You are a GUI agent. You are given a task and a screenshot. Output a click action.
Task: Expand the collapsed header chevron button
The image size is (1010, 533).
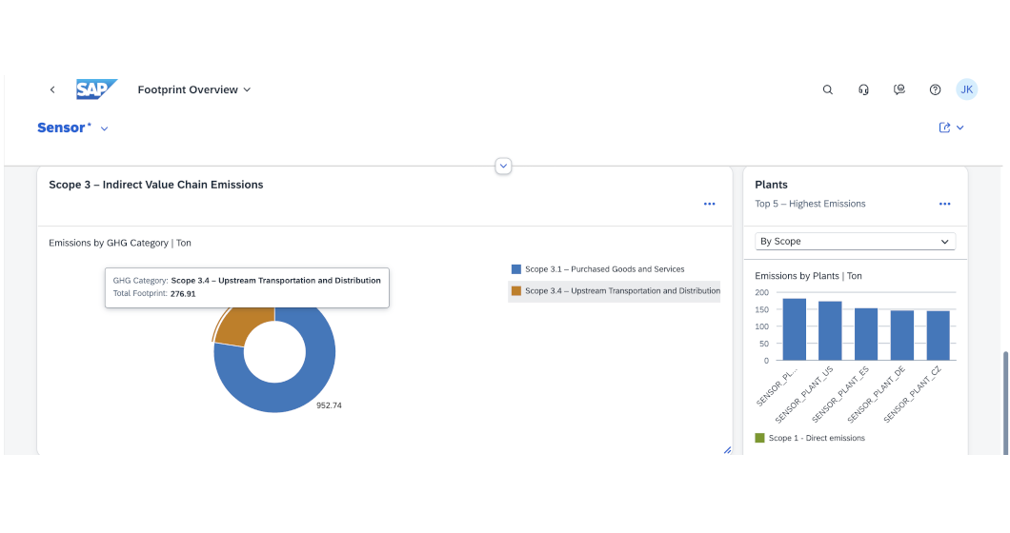pos(504,166)
